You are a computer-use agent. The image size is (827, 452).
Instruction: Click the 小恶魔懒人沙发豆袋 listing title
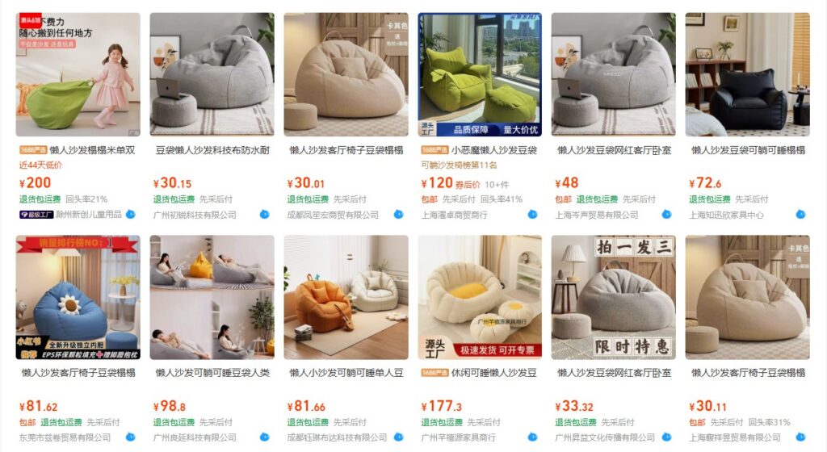493,150
